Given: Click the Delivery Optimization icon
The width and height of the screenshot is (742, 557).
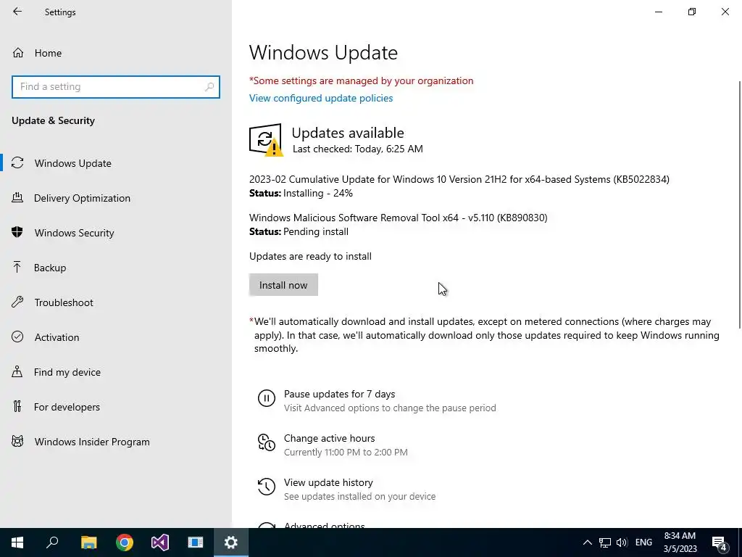Looking at the screenshot, I should pyautogui.click(x=17, y=197).
